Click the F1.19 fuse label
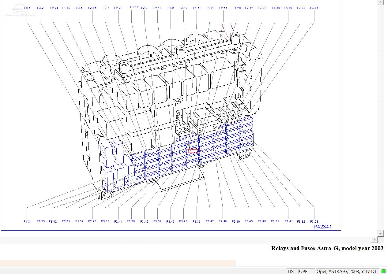The height and width of the screenshot is (274, 387). point(197,8)
